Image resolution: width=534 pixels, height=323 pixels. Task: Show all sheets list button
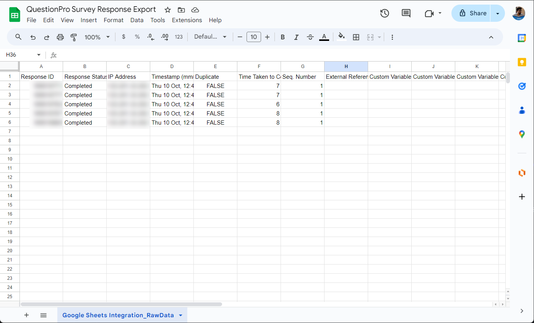(x=43, y=315)
